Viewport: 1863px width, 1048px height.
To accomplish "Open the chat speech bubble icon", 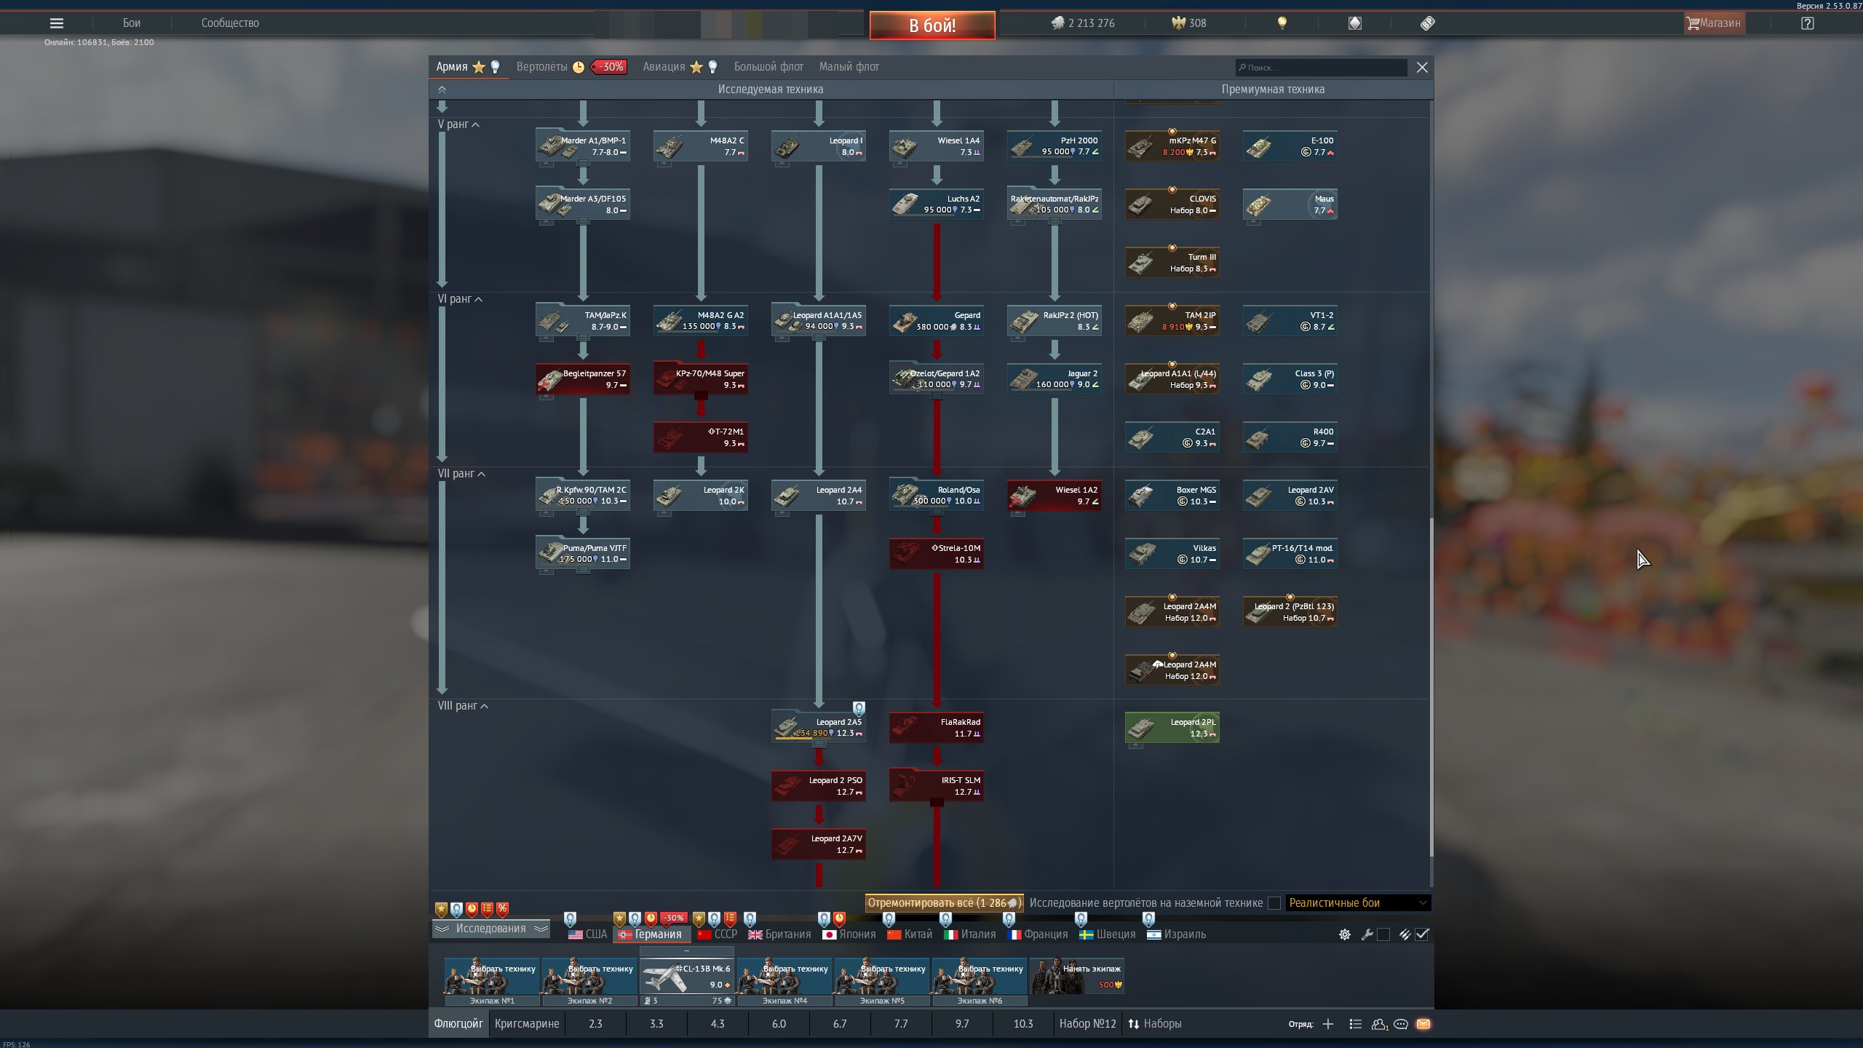I will (1401, 1024).
